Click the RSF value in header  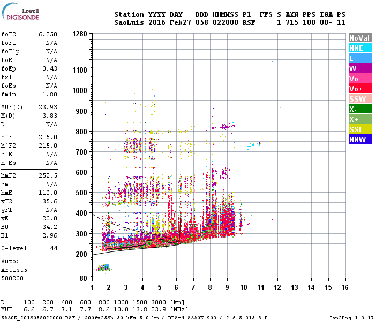pyautogui.click(x=249, y=22)
